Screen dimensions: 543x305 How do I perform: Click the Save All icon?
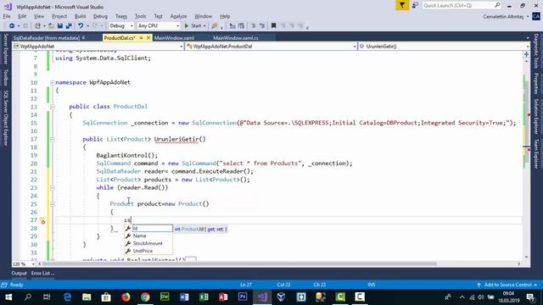pos(69,26)
